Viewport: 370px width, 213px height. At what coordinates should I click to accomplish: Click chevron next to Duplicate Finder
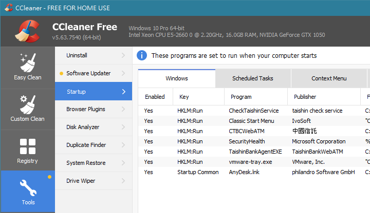123,145
